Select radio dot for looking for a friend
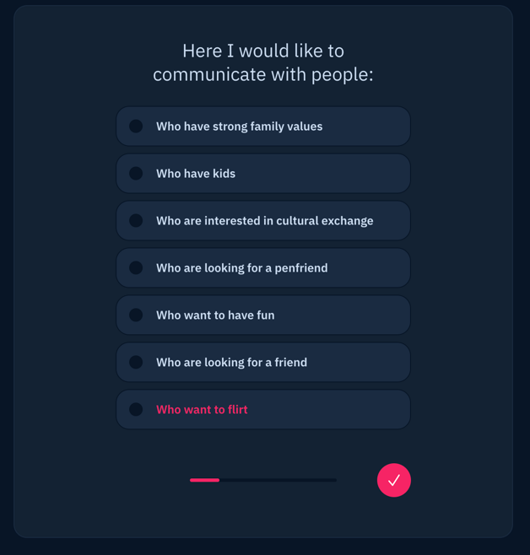The height and width of the screenshot is (555, 530). tap(136, 363)
